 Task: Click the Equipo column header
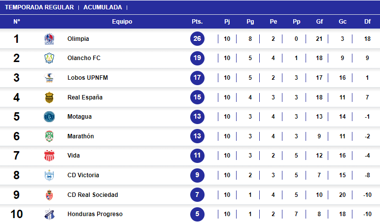coord(122,22)
